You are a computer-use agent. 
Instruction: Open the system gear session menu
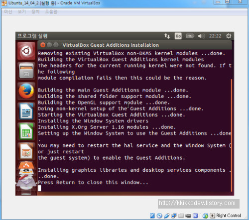click(x=229, y=36)
